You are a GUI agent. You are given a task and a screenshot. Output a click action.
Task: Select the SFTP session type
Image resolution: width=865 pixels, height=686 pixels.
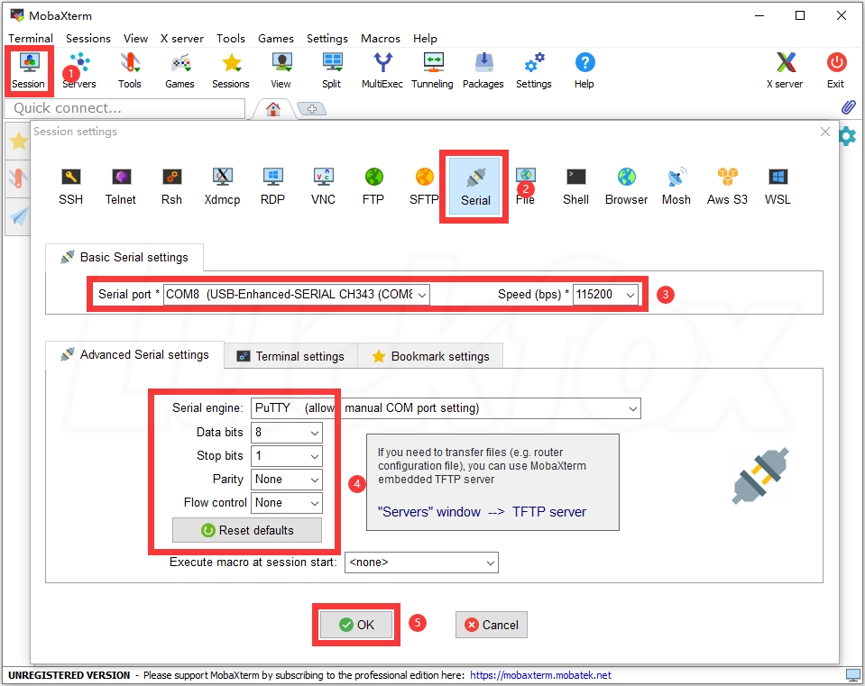pos(424,185)
